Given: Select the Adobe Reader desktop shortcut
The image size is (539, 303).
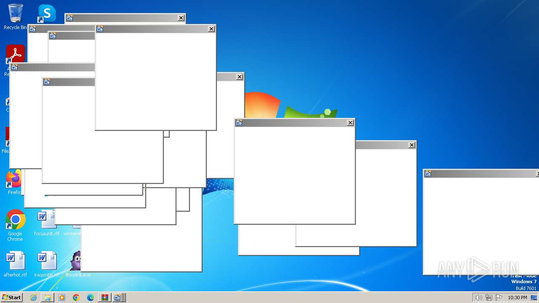Looking at the screenshot, I should click(15, 54).
